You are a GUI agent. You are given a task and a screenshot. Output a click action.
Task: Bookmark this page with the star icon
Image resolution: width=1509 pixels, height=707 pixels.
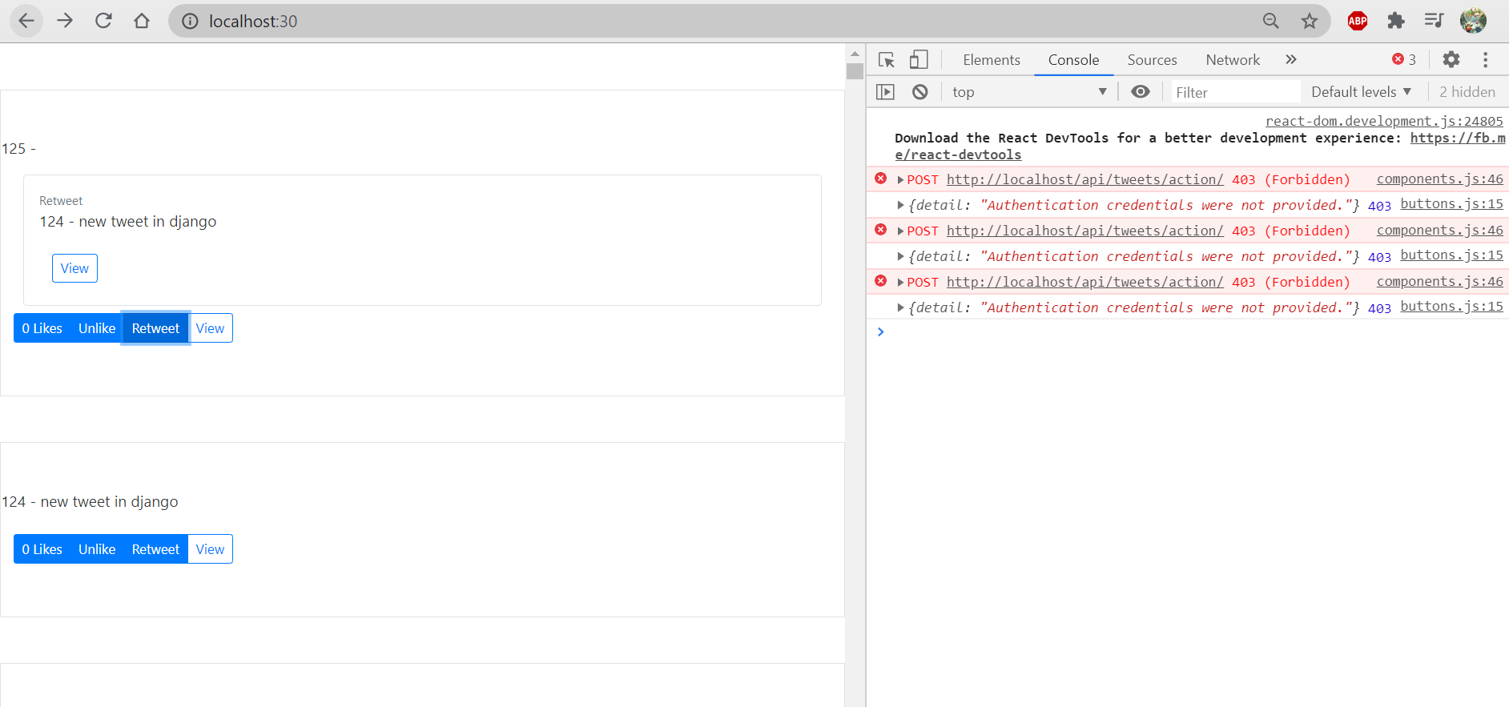click(x=1309, y=21)
